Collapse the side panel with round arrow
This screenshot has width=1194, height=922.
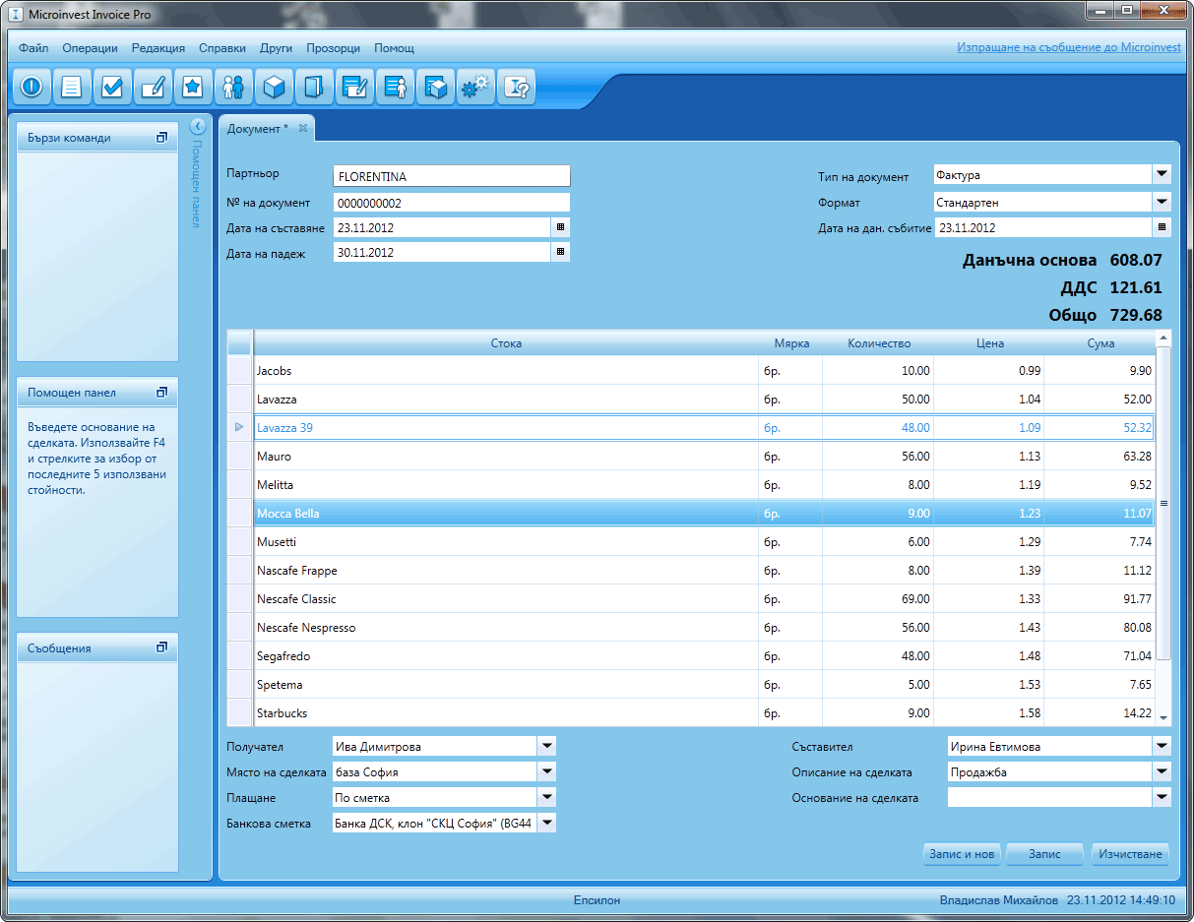tap(197, 126)
